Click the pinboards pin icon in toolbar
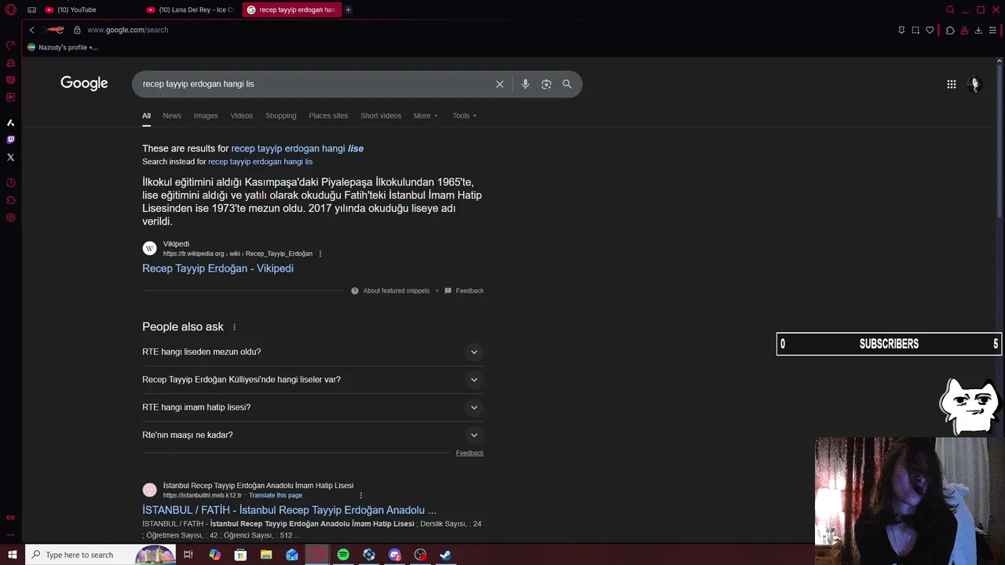1005x565 pixels. point(901,30)
